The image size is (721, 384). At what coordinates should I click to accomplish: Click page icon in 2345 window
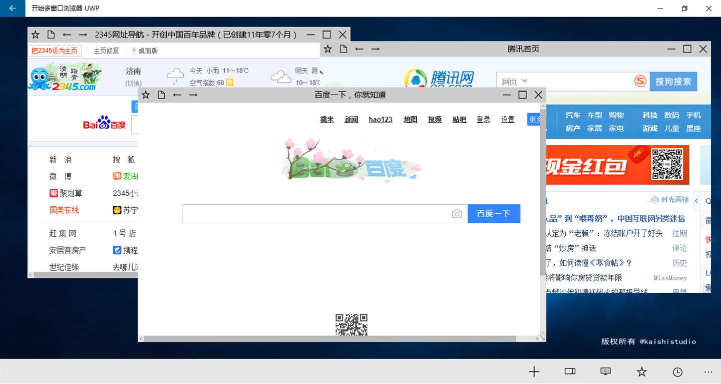point(51,35)
